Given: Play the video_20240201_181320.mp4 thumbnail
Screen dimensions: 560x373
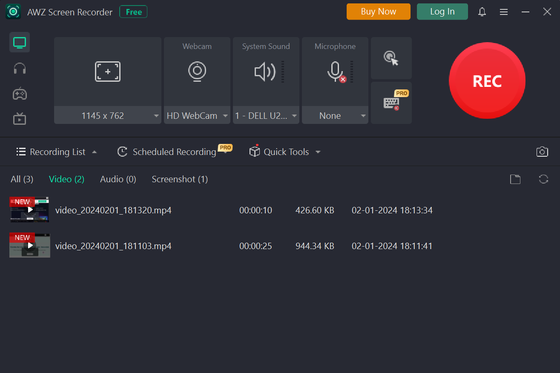Looking at the screenshot, I should click(29, 209).
